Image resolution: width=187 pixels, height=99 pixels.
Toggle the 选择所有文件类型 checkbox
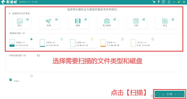[x=10, y=13]
